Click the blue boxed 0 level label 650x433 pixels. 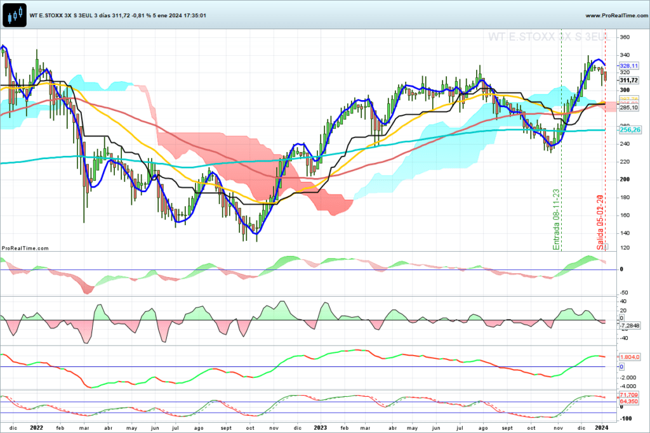[x=621, y=367]
